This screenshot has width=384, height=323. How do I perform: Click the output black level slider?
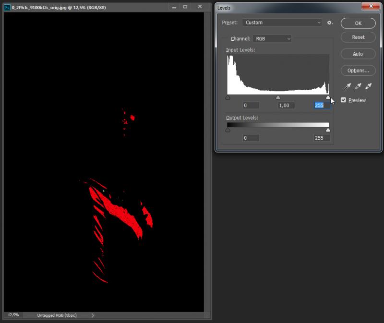228,130
